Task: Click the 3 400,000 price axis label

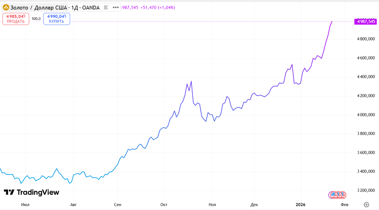Action: [365, 171]
